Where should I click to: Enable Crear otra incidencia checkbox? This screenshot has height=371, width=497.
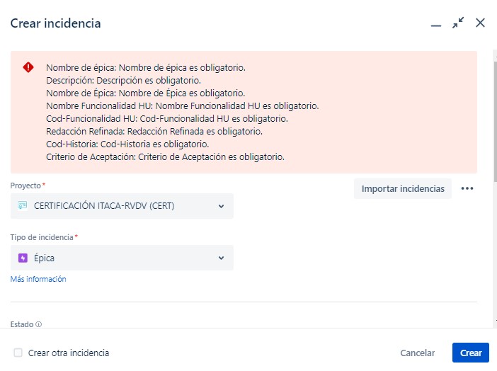tap(18, 353)
